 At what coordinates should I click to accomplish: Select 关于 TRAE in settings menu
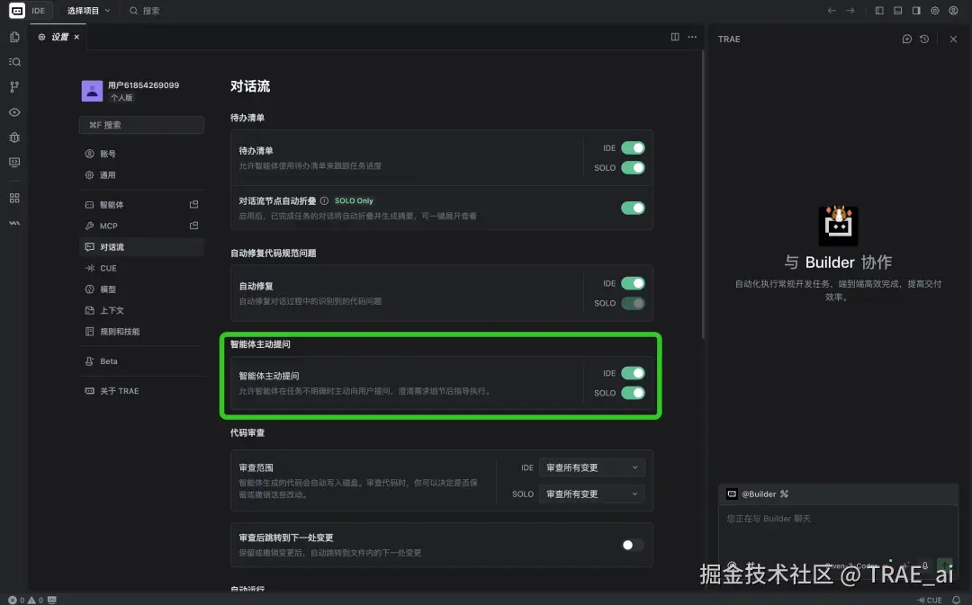click(x=142, y=391)
